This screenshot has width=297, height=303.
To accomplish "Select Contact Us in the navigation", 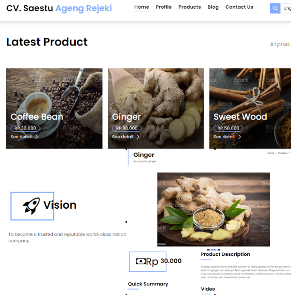I will tap(239, 7).
